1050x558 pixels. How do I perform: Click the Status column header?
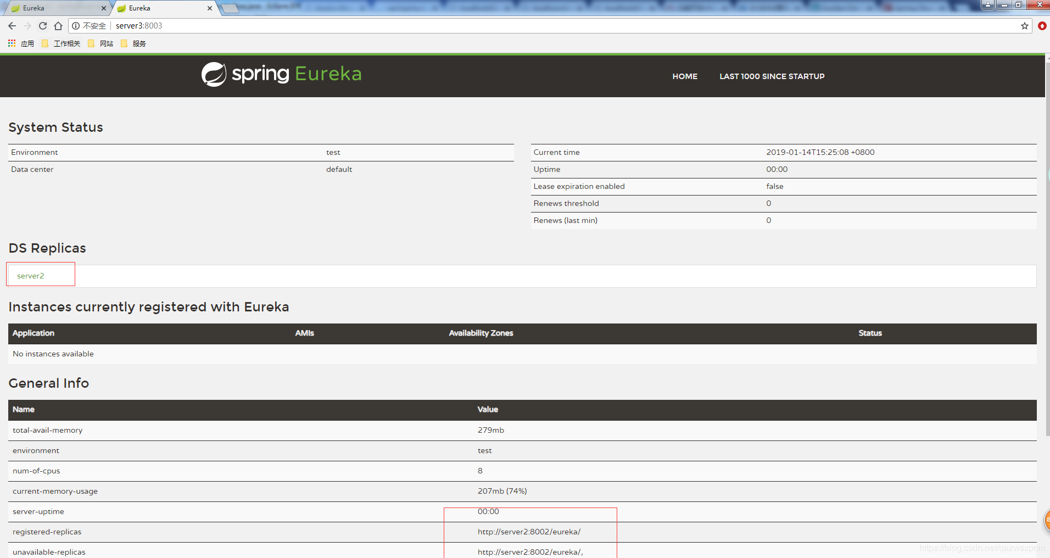tap(870, 333)
